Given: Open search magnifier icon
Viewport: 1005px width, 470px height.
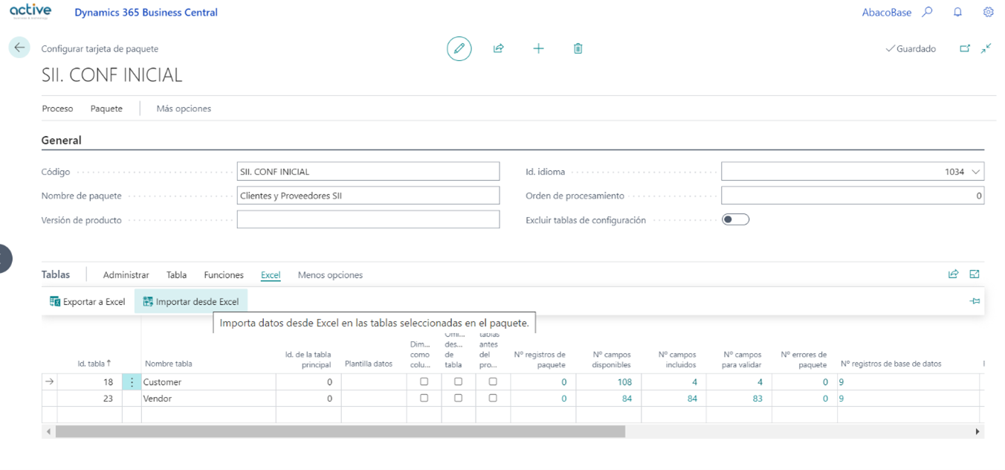Looking at the screenshot, I should tap(927, 12).
